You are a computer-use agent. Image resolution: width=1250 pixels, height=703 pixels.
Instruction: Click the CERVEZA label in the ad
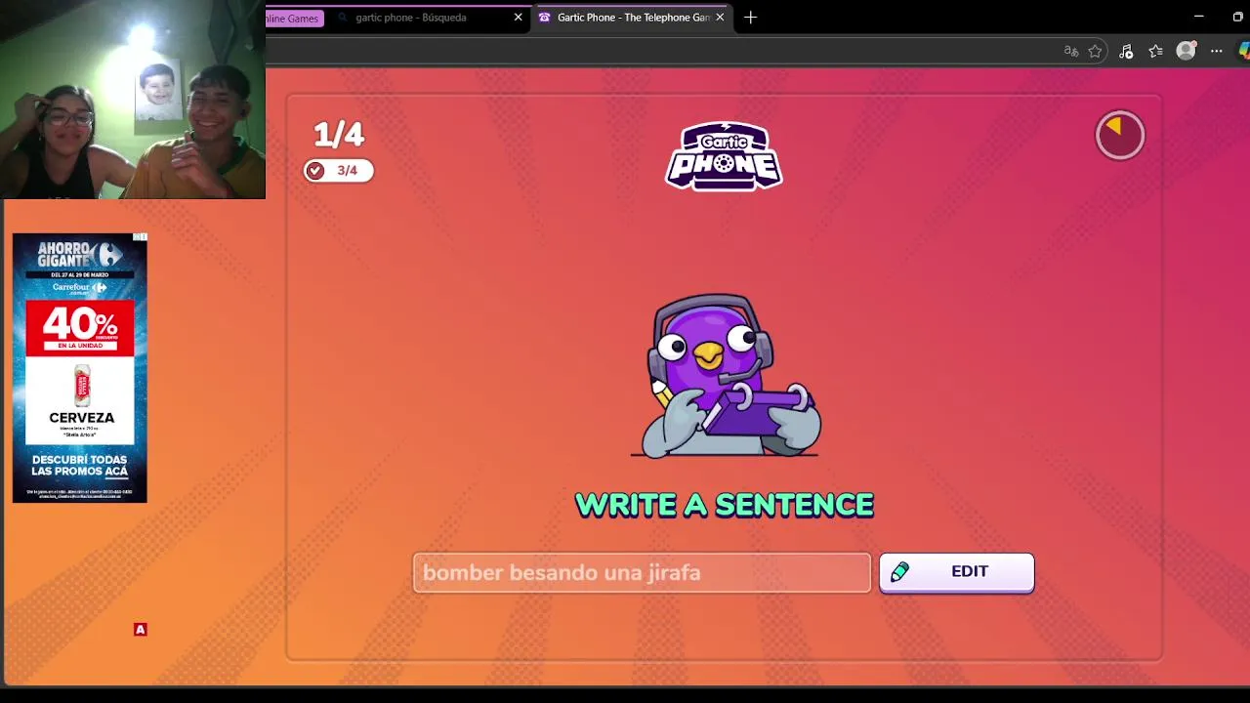[82, 417]
